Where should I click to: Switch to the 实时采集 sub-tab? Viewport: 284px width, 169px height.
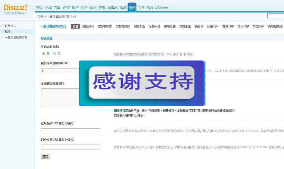point(139,26)
